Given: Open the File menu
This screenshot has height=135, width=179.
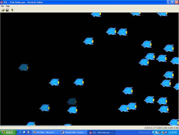Looking at the screenshot, I should (2, 6).
